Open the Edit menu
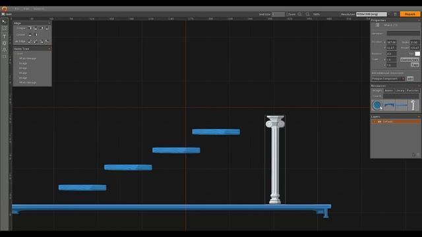Screen dimensions: 422x237 (26, 9)
